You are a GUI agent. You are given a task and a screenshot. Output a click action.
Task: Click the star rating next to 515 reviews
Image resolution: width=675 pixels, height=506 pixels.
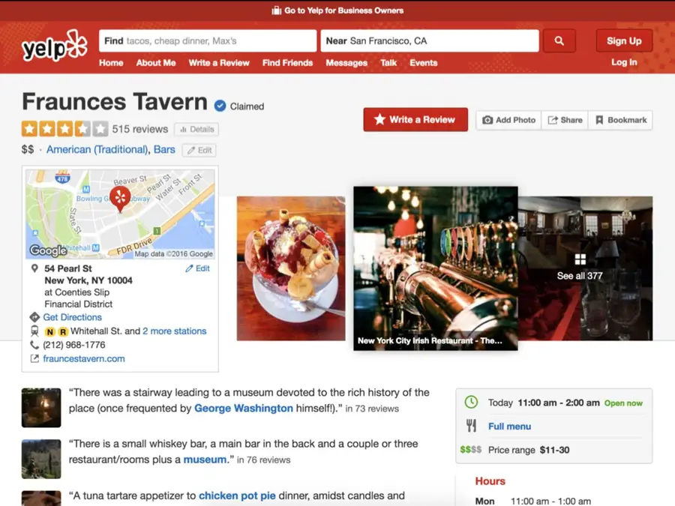click(64, 129)
